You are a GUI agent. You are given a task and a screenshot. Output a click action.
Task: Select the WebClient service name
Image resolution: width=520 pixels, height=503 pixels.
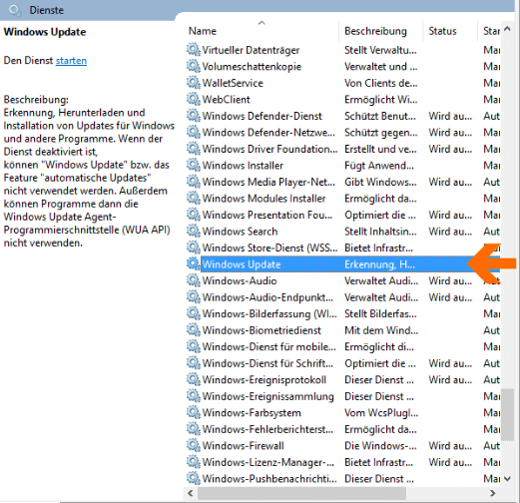[x=227, y=100]
